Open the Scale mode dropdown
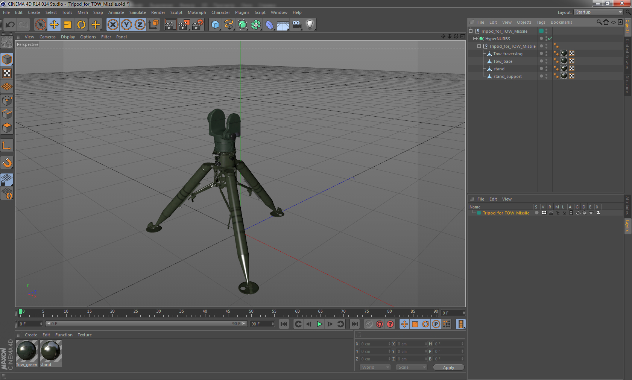632x380 pixels. tap(412, 367)
